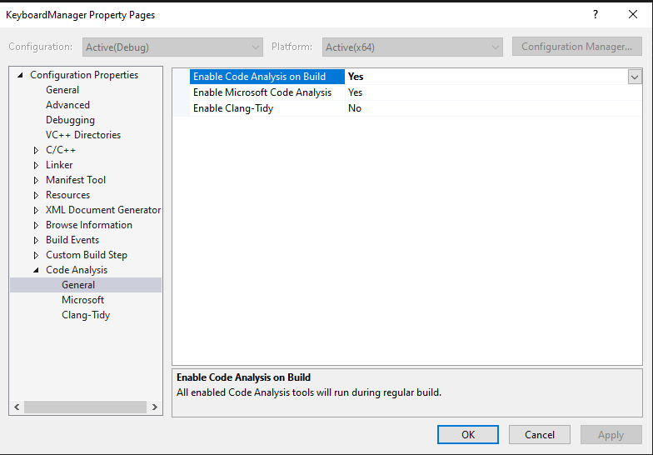Viewport: 653px width, 455px height.
Task: Collapse the Code Analysis node arrow
Action: click(x=37, y=270)
